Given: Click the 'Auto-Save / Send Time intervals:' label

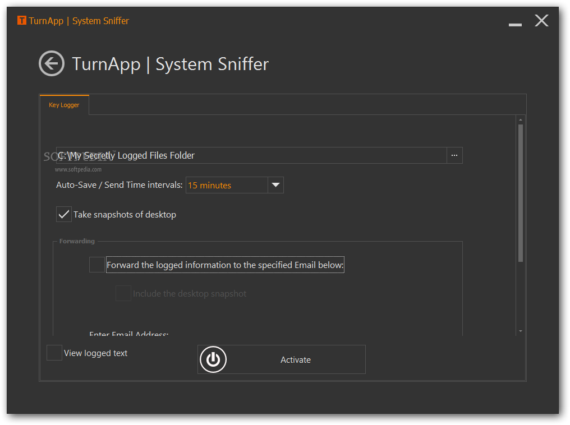Looking at the screenshot, I should point(119,185).
